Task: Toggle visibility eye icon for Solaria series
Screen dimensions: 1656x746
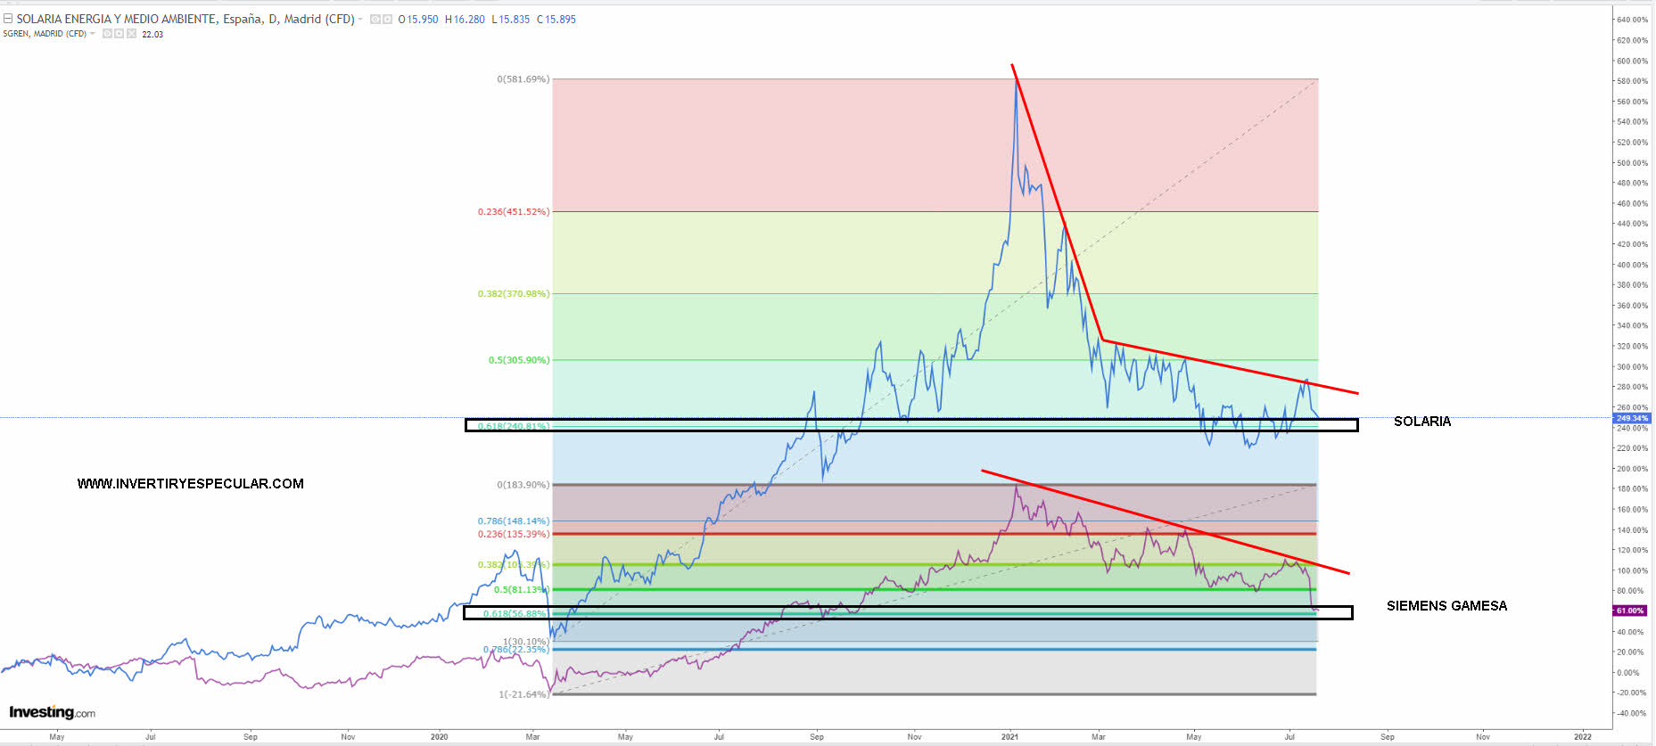Action: pyautogui.click(x=375, y=20)
